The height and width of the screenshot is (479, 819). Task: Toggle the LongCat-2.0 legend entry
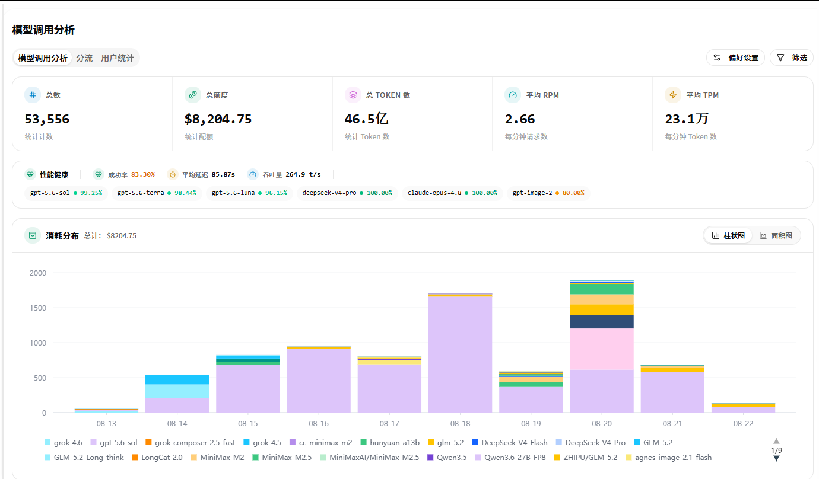point(157,458)
